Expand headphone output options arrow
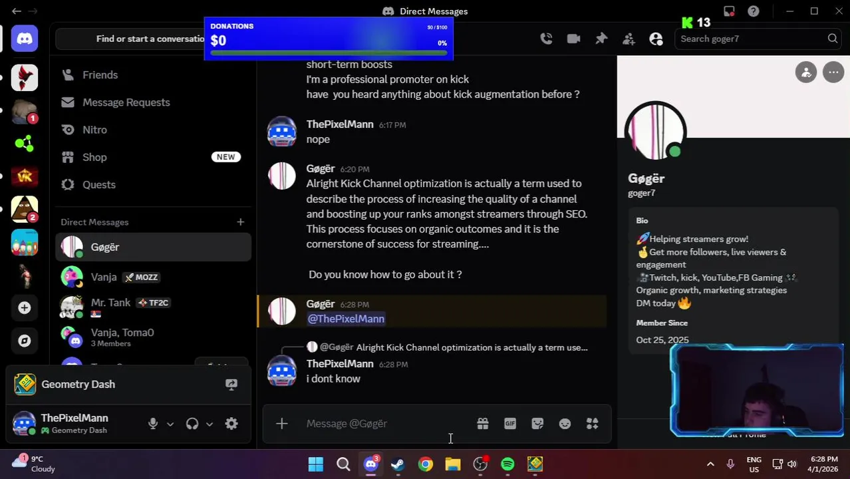This screenshot has width=850, height=479. tap(210, 424)
